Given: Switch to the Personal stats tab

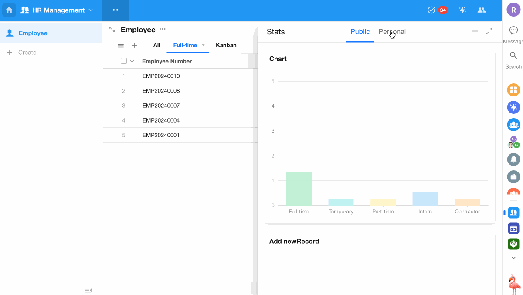Looking at the screenshot, I should pyautogui.click(x=392, y=32).
